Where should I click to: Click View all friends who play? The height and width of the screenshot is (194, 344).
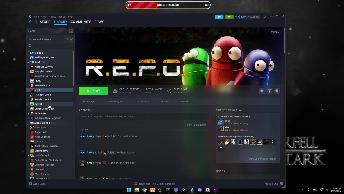262,159
